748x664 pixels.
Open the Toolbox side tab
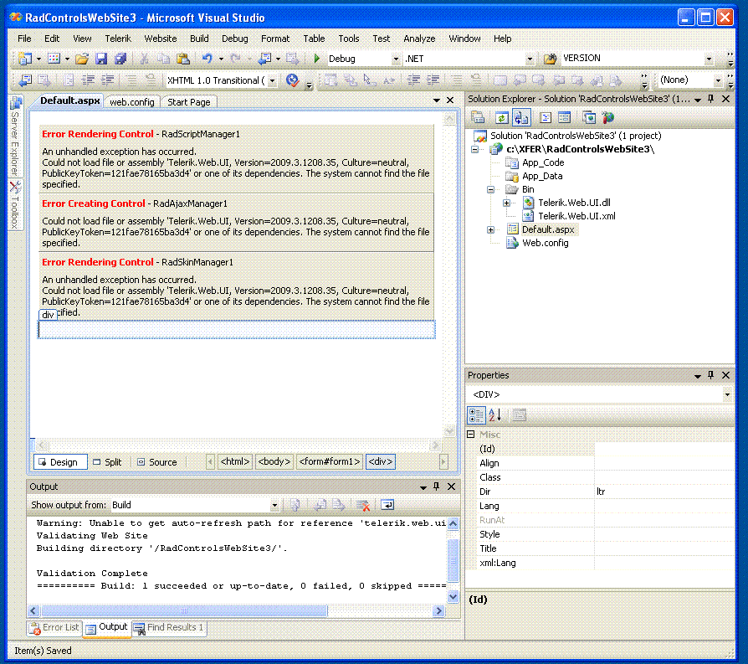(15, 205)
